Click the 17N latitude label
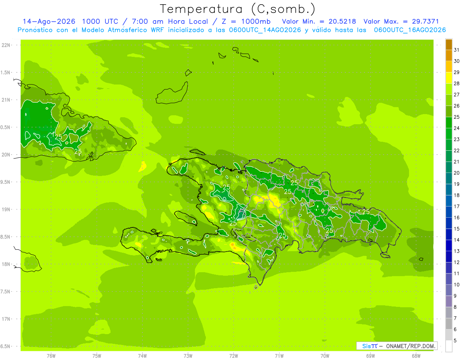 coord(6,319)
